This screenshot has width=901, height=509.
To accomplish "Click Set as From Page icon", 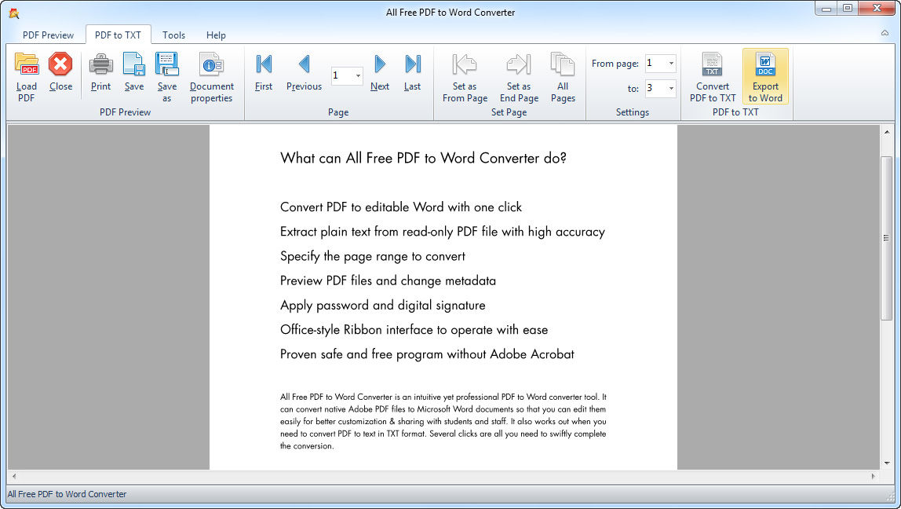I will 465,64.
